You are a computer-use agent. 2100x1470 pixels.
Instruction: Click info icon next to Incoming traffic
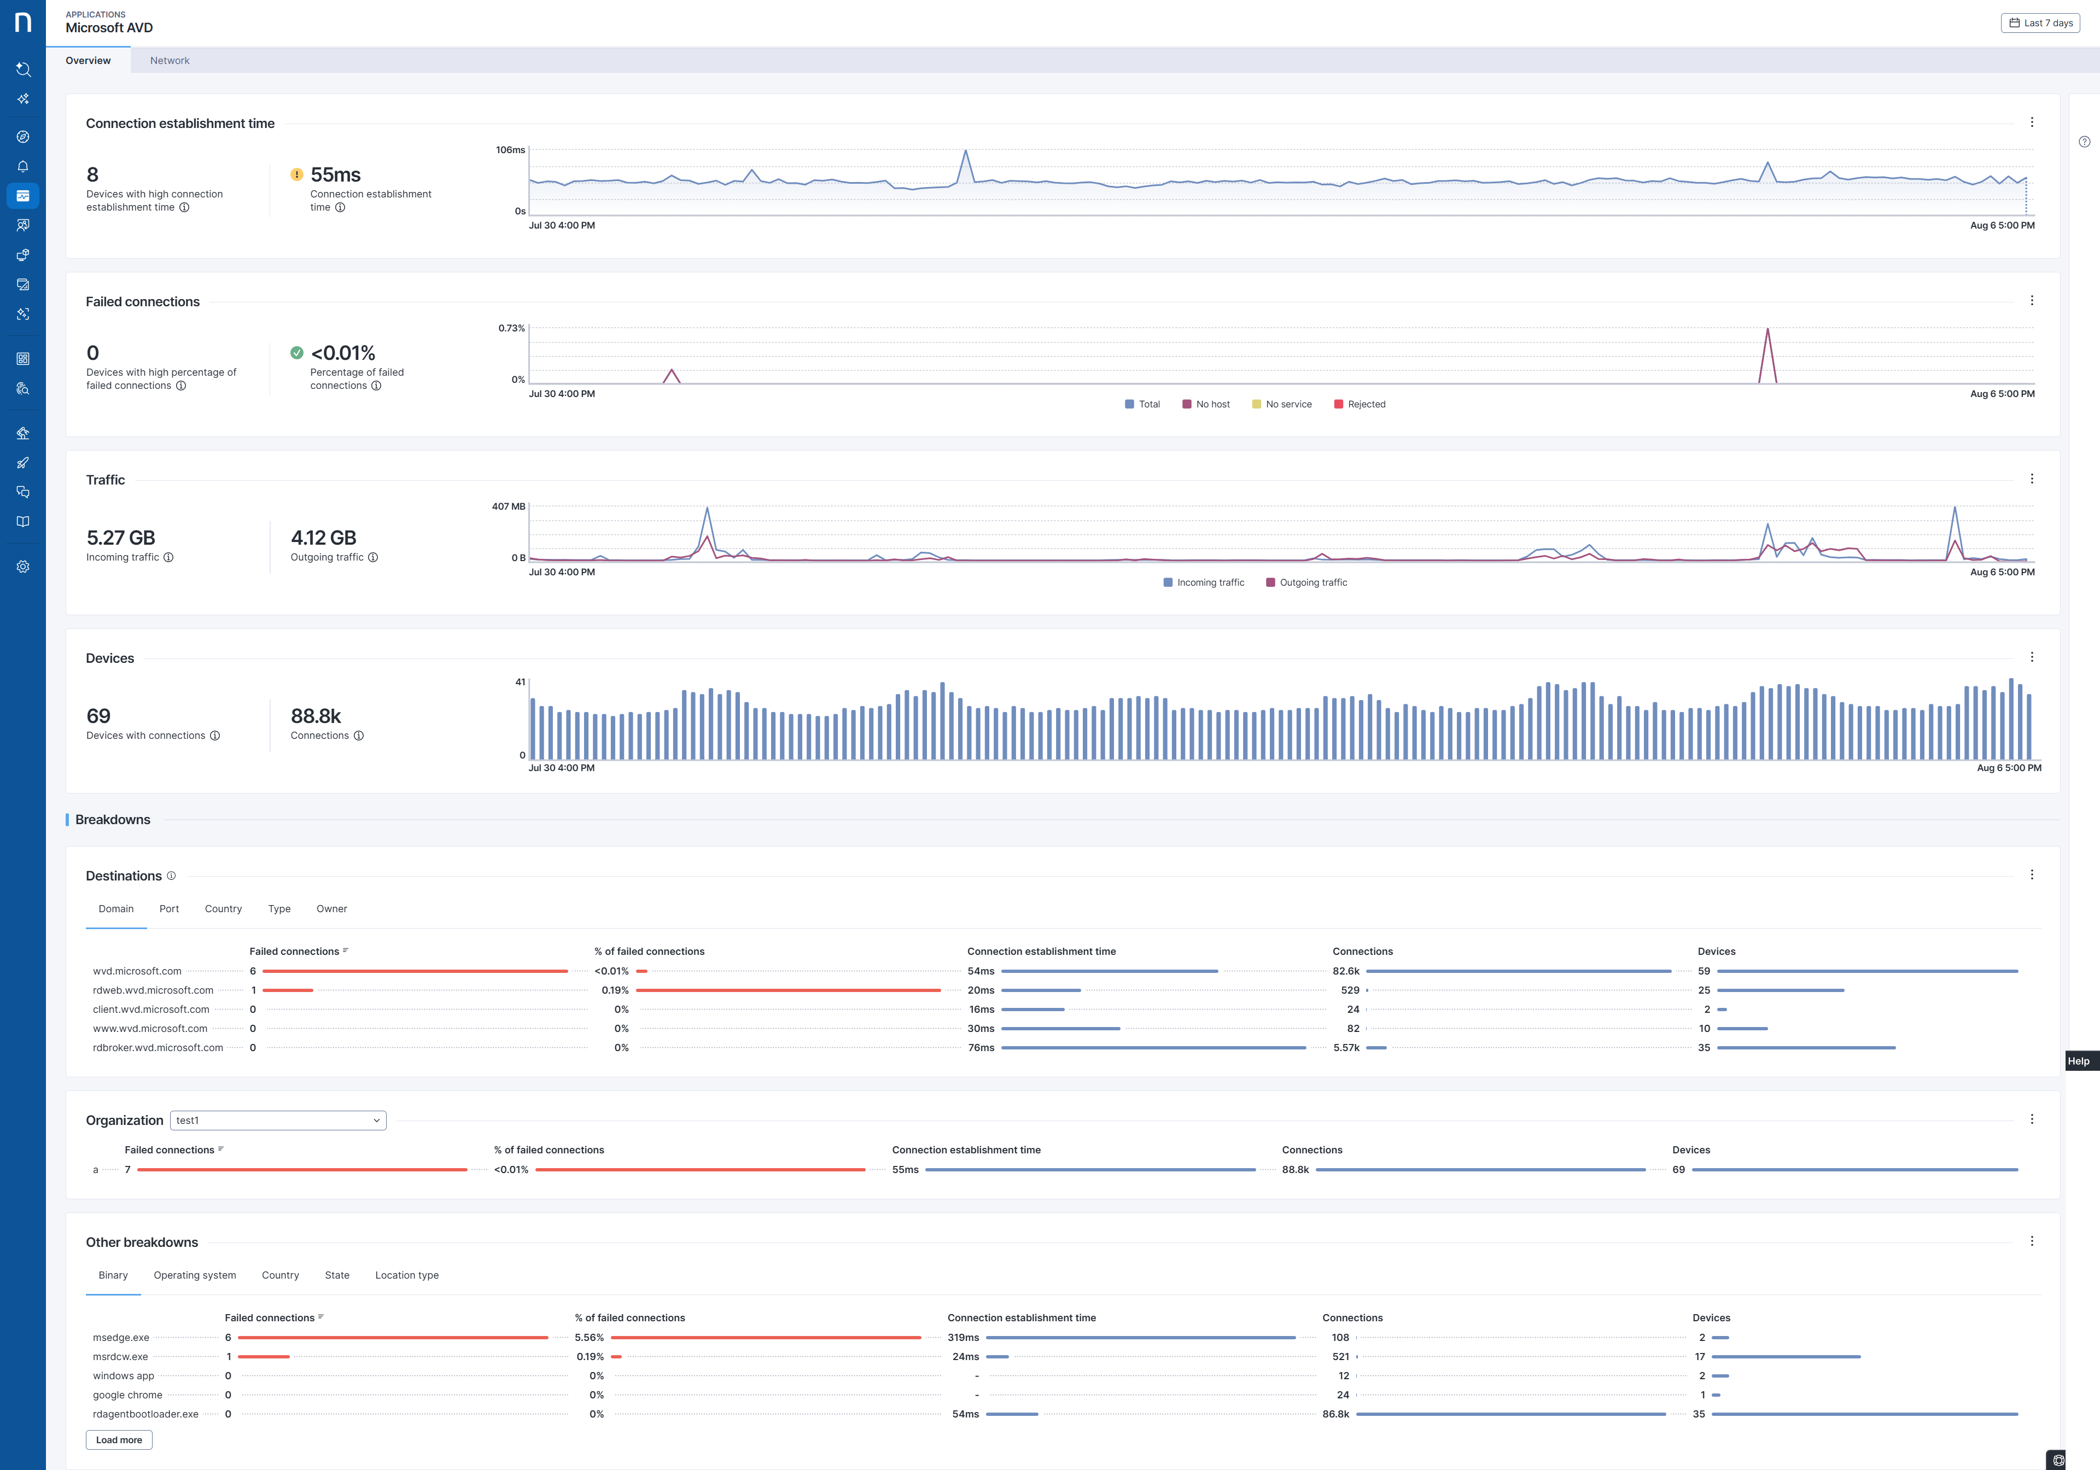pos(168,557)
